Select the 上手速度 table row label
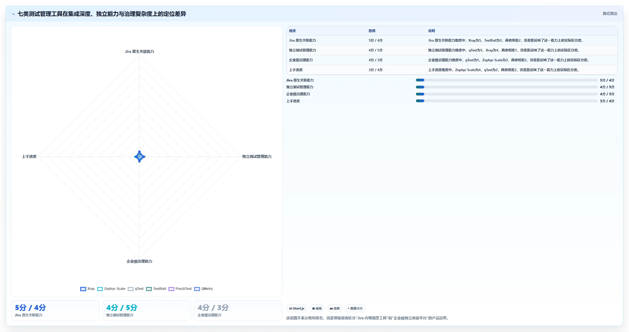The image size is (629, 332). click(x=296, y=70)
